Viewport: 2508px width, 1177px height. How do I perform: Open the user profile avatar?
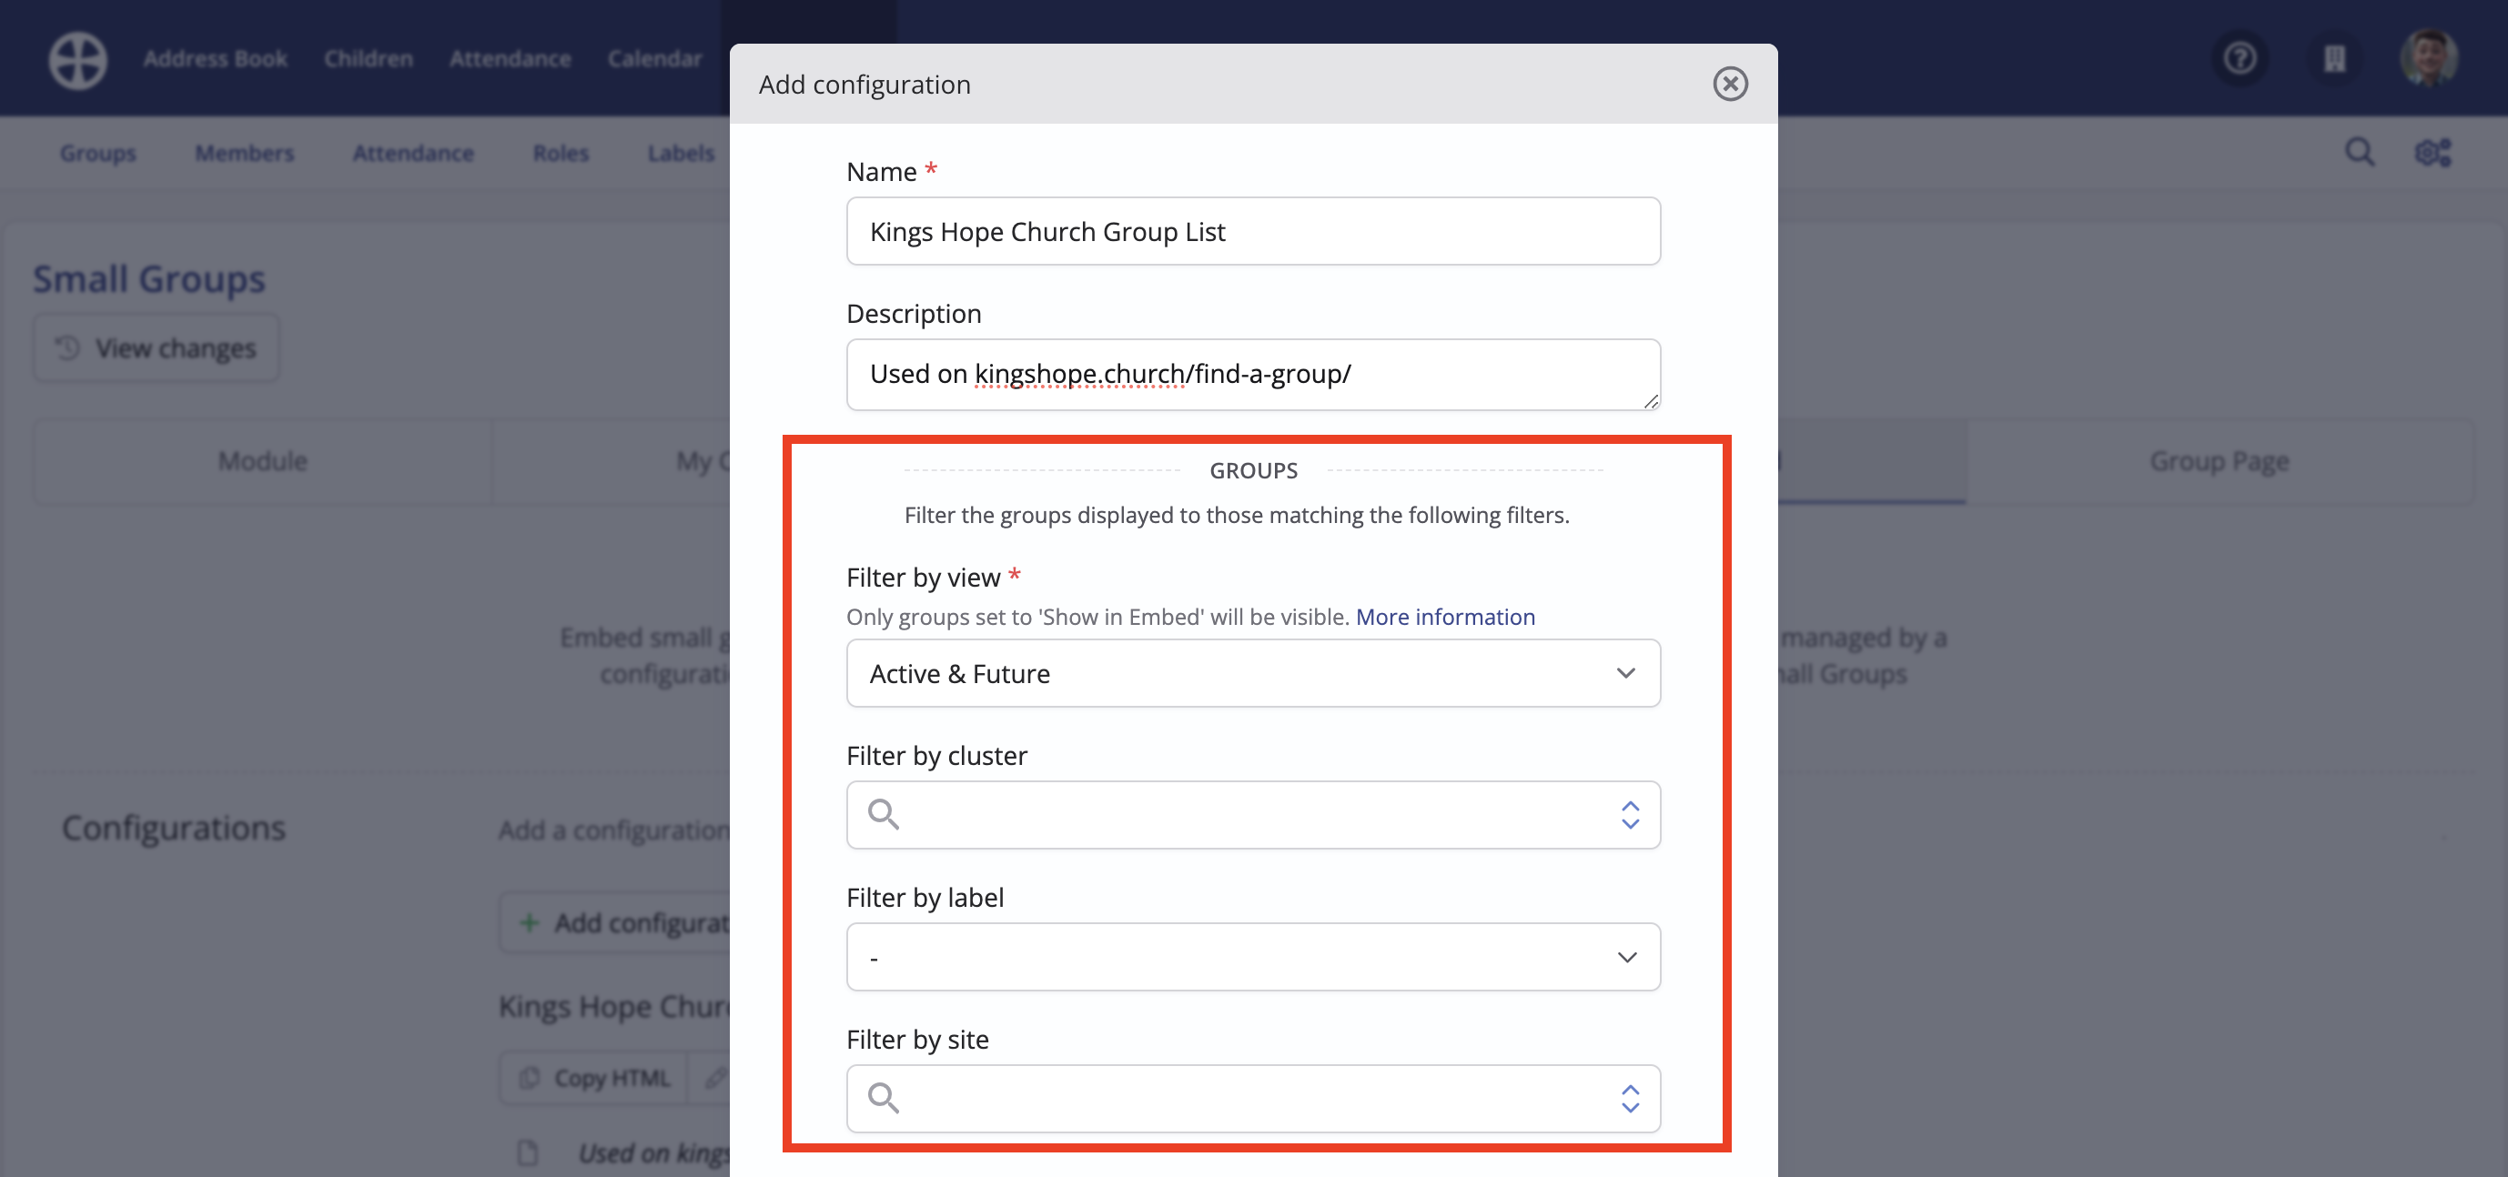click(2429, 58)
